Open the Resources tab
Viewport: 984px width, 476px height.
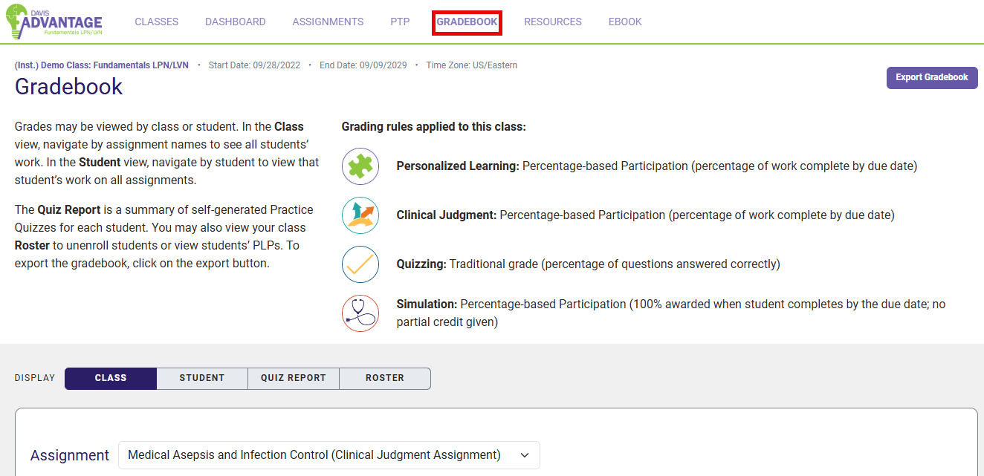coord(552,22)
